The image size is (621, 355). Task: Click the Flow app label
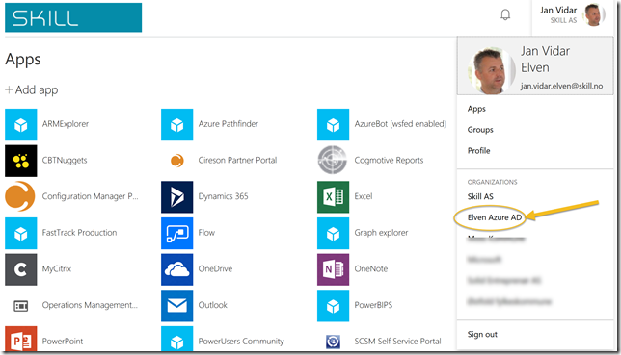pos(206,233)
